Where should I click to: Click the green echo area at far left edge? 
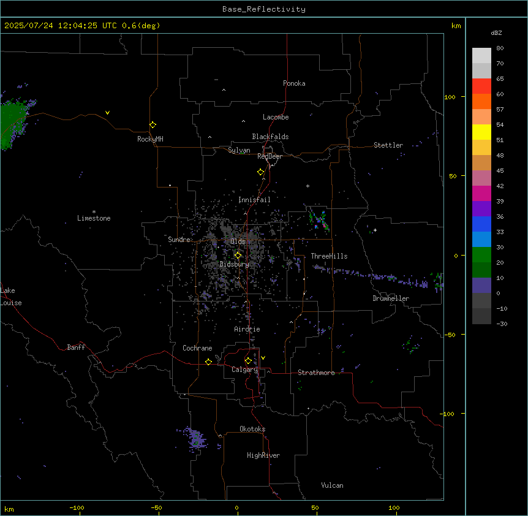tap(12, 124)
